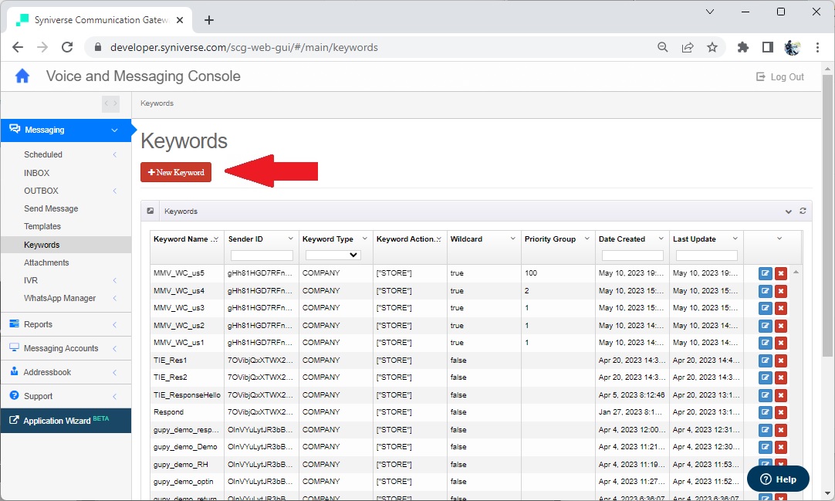835x501 pixels.
Task: Delete the MMV_WC_us3 keyword
Action: point(781,308)
